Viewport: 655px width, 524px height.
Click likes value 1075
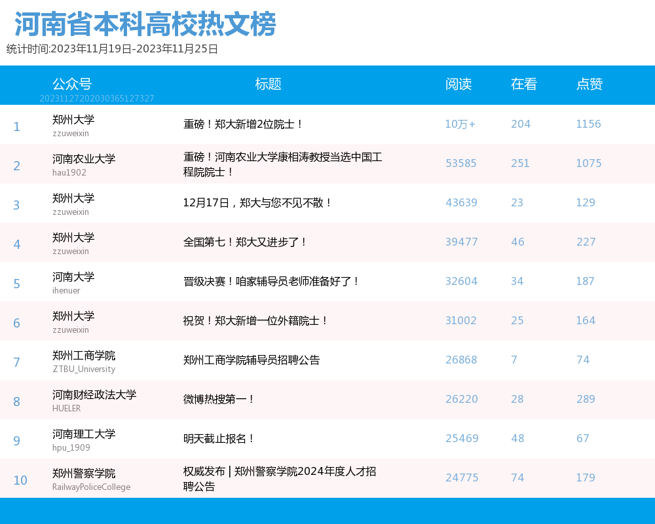tap(589, 163)
